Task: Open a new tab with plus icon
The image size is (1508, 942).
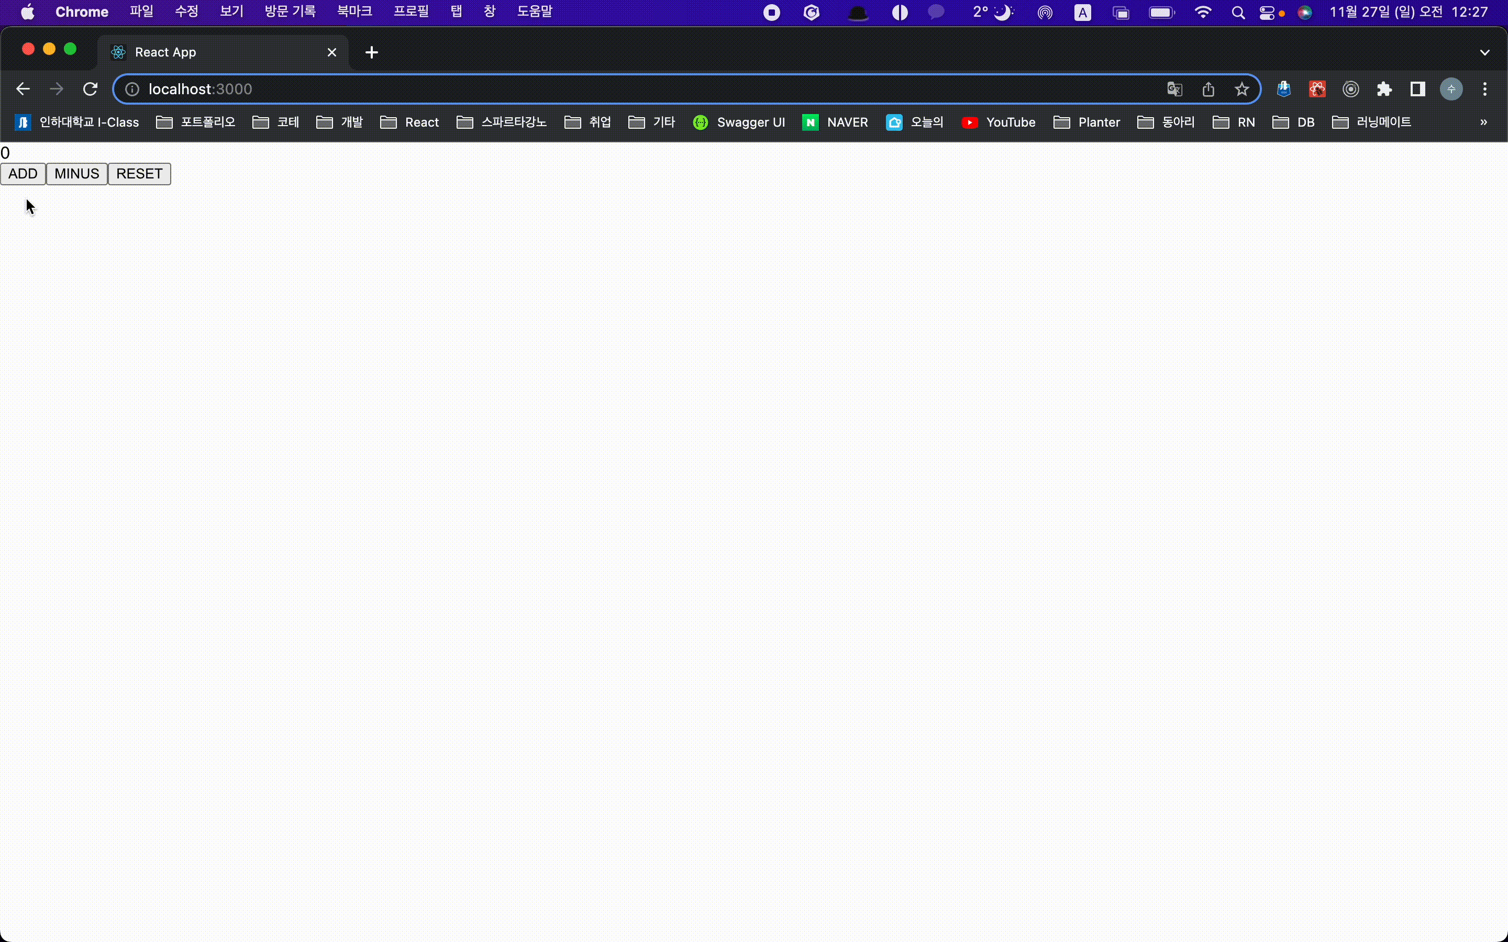Action: [371, 52]
